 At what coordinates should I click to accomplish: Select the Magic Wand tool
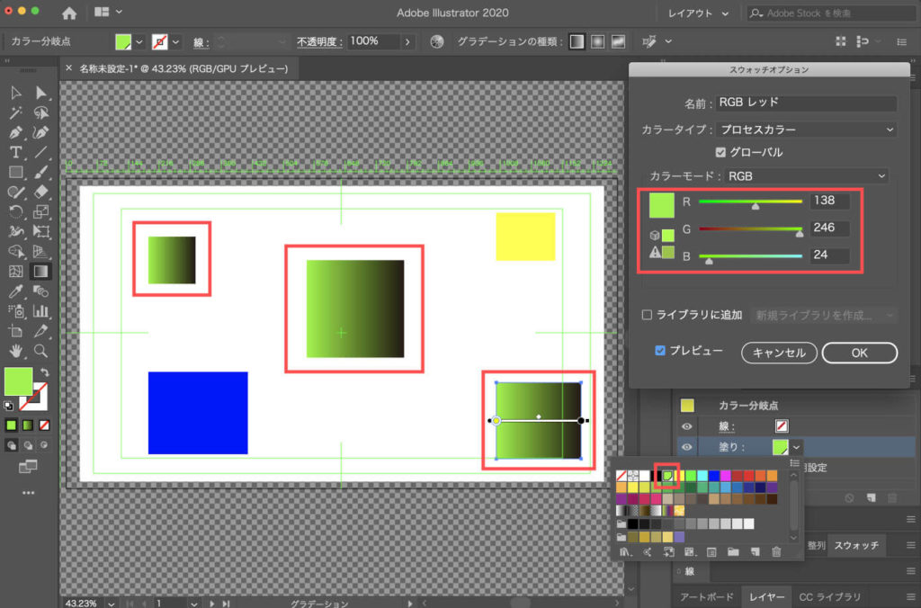click(x=16, y=112)
